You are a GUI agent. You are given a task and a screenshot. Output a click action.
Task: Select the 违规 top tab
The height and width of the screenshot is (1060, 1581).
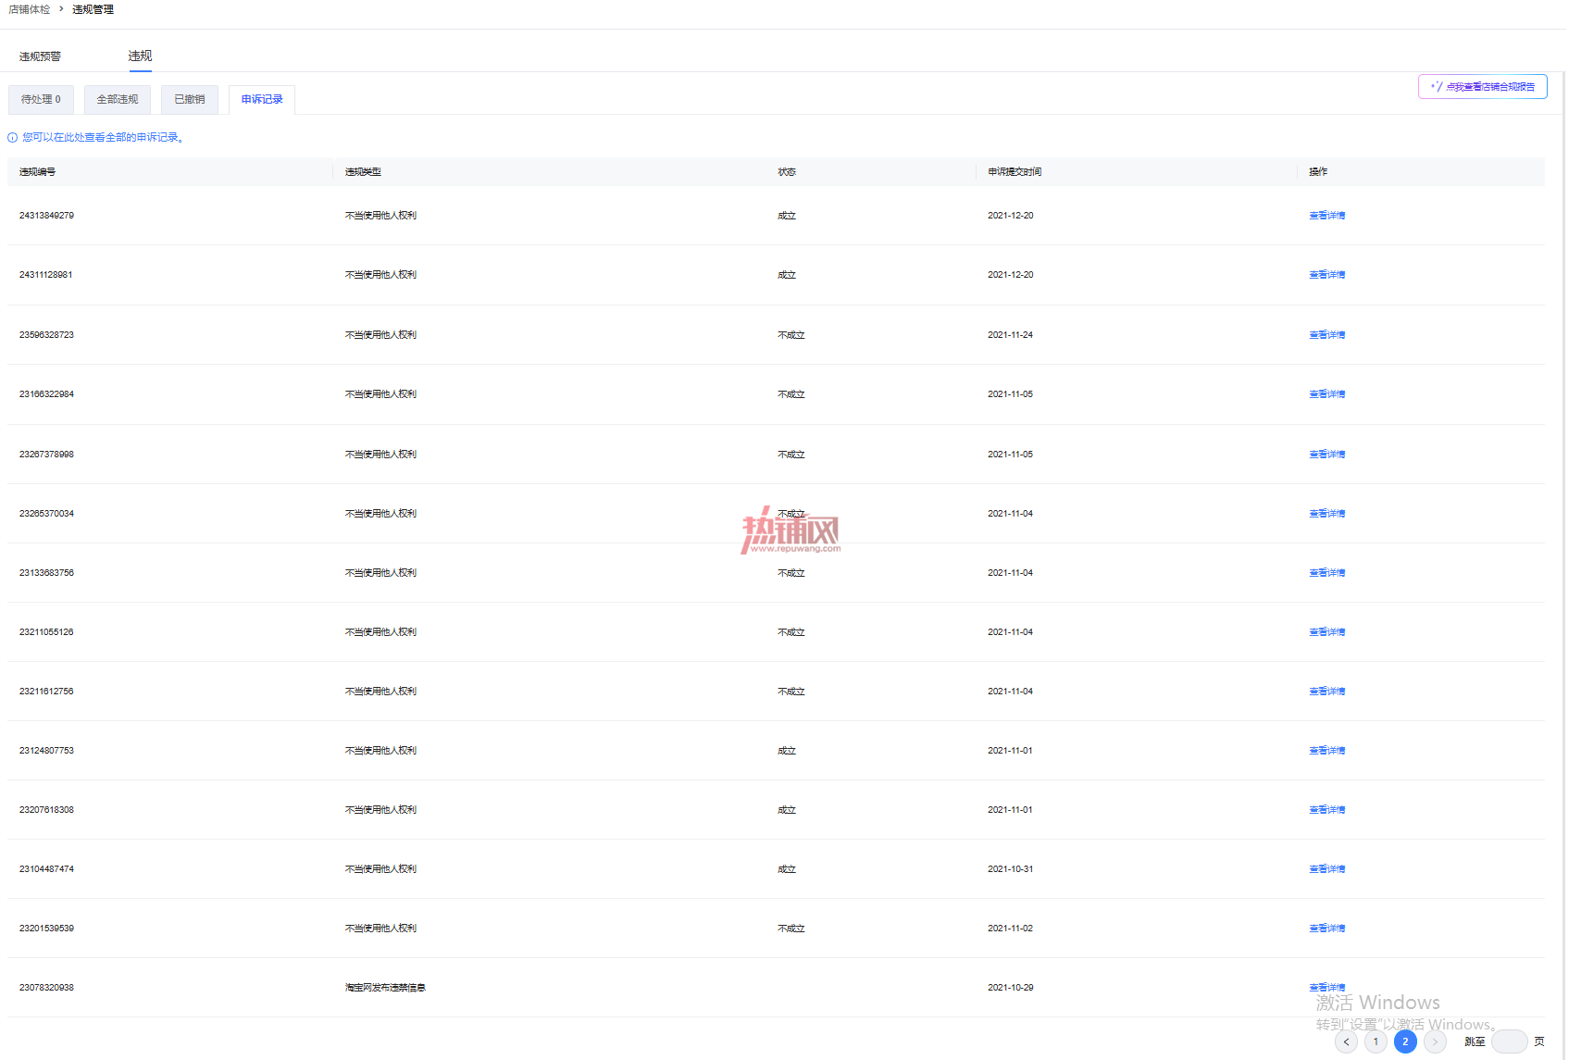click(x=140, y=56)
